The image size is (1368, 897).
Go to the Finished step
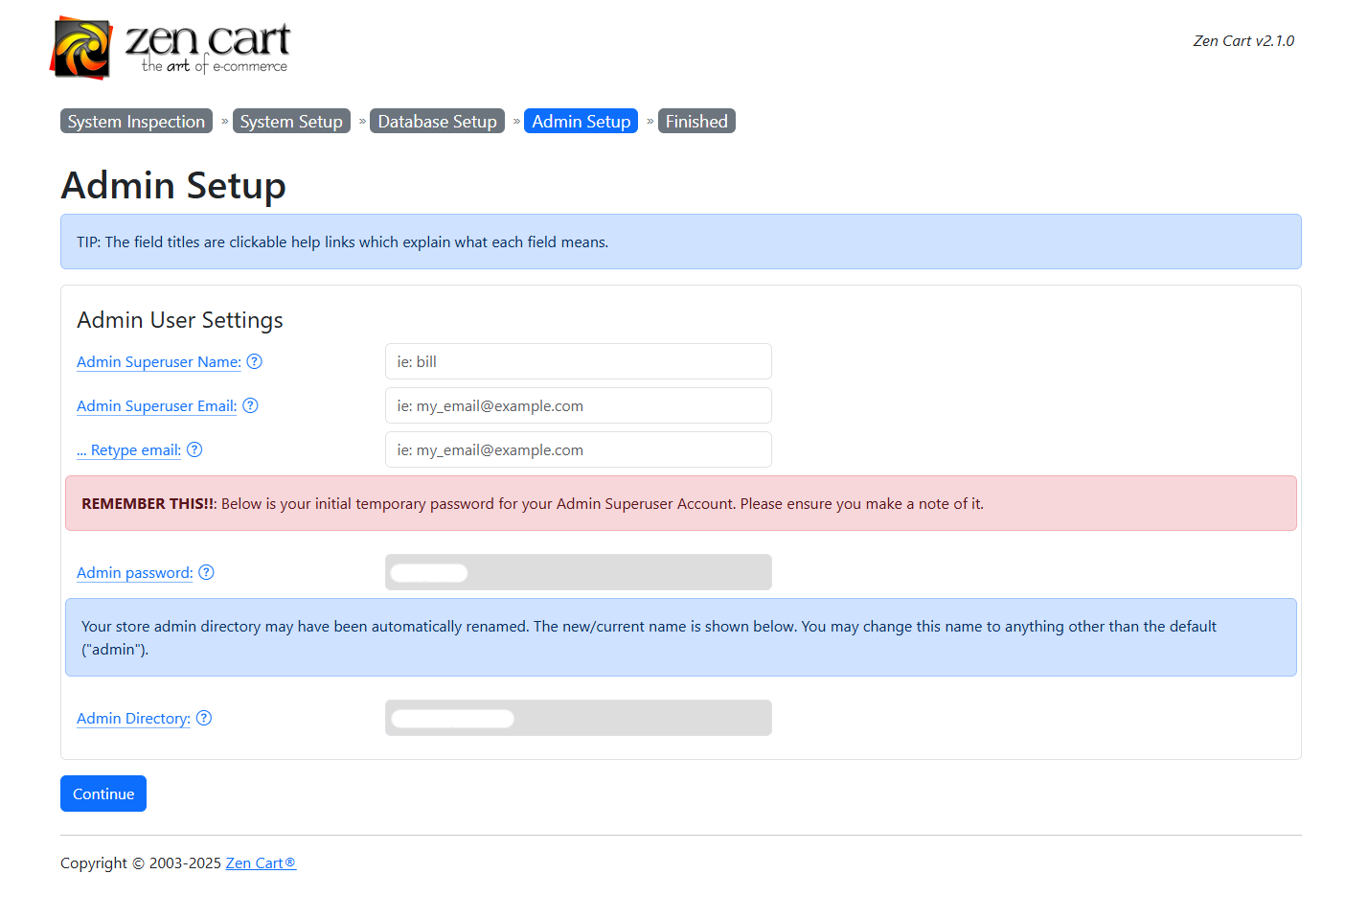[696, 121]
